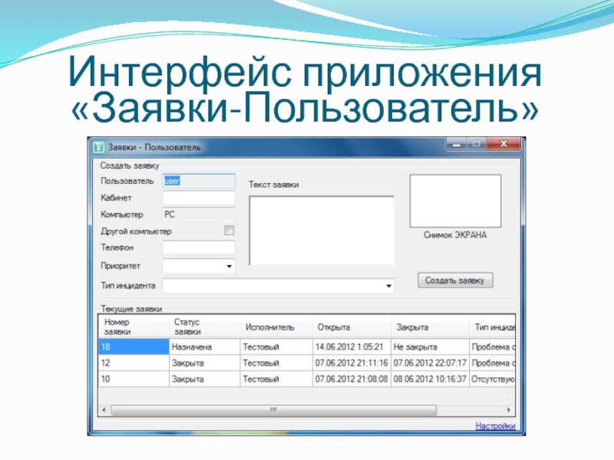Focus the Текст заявки text area
614x460 pixels.
[322, 230]
